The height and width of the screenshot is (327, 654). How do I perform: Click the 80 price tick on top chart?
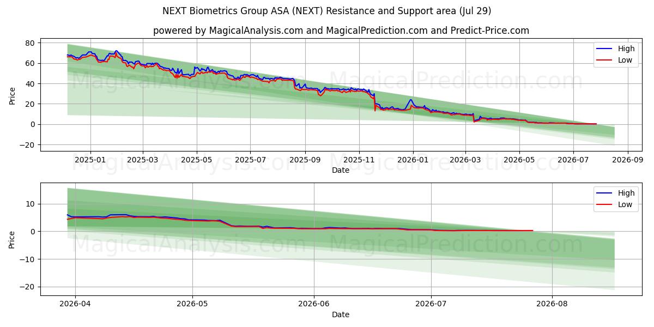coord(31,43)
